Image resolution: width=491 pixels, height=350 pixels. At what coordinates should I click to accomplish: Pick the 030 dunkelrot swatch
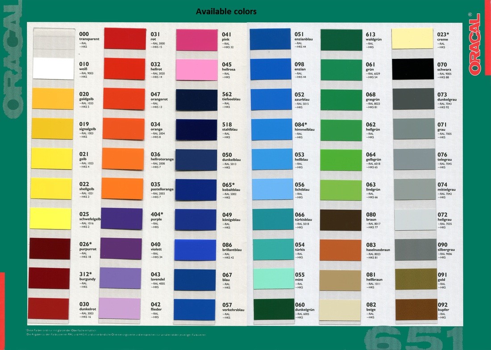coord(48,308)
